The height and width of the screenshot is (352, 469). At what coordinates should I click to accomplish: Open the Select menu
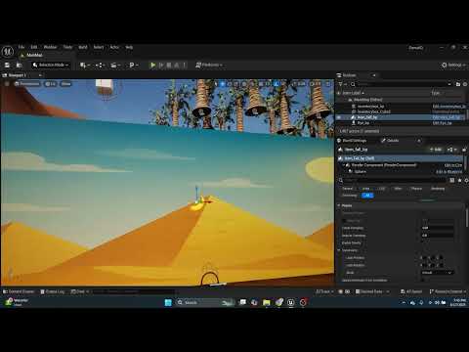point(99,47)
